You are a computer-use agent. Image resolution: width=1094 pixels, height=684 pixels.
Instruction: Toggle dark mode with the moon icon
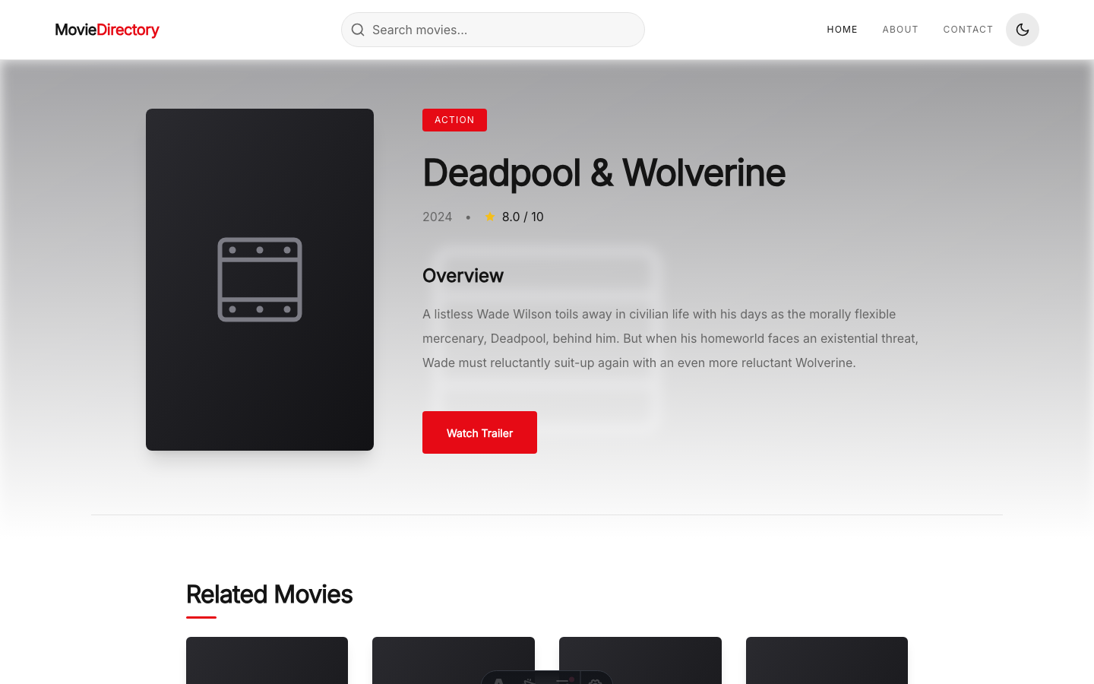[1023, 30]
